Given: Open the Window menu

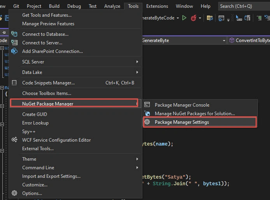Looking at the screenshot, I should [x=184, y=6].
